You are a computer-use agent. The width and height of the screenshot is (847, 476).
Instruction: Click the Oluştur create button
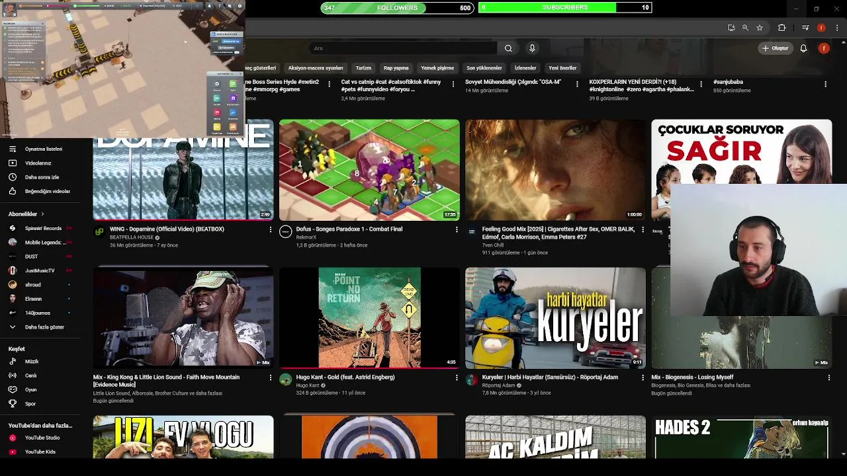click(x=775, y=48)
